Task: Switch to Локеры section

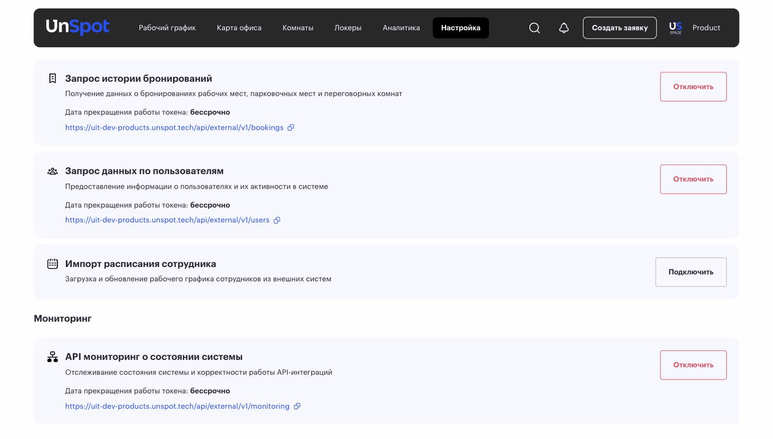Action: point(348,28)
